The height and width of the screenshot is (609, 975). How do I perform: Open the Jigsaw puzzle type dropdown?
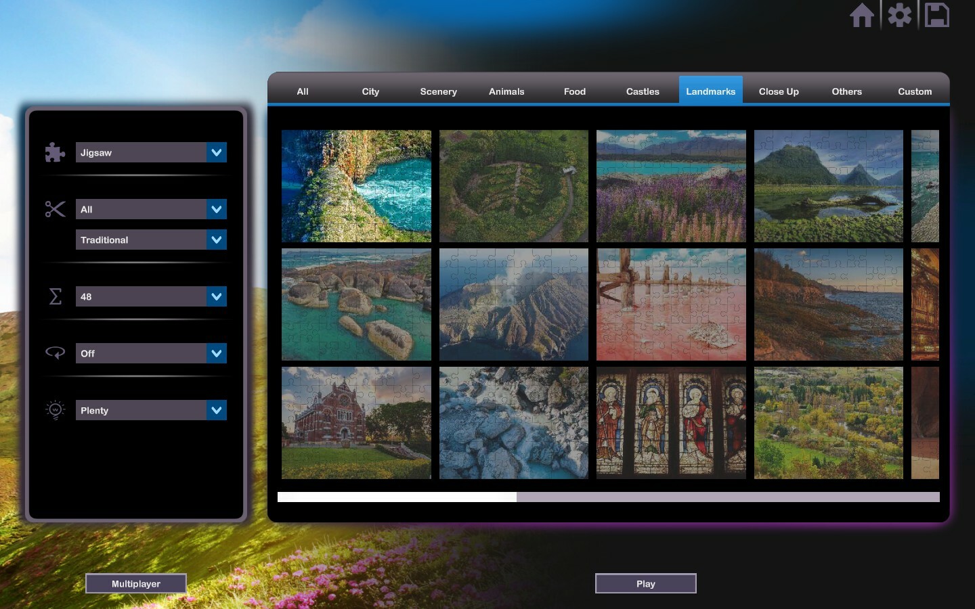151,152
